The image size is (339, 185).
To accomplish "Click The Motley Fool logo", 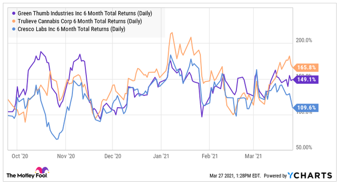I will 28,173.
